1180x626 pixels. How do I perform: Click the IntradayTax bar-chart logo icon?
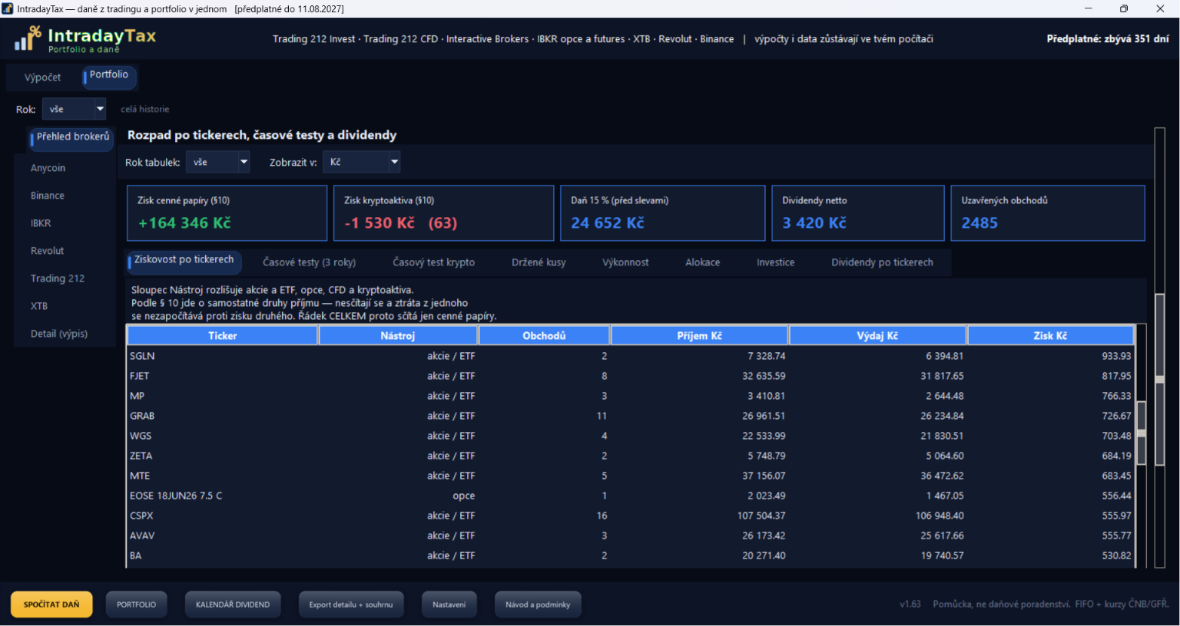point(28,38)
